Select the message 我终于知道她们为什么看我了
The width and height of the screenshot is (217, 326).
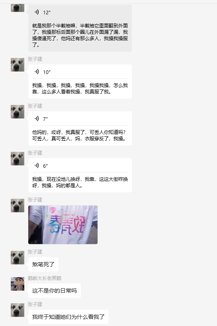click(x=68, y=317)
